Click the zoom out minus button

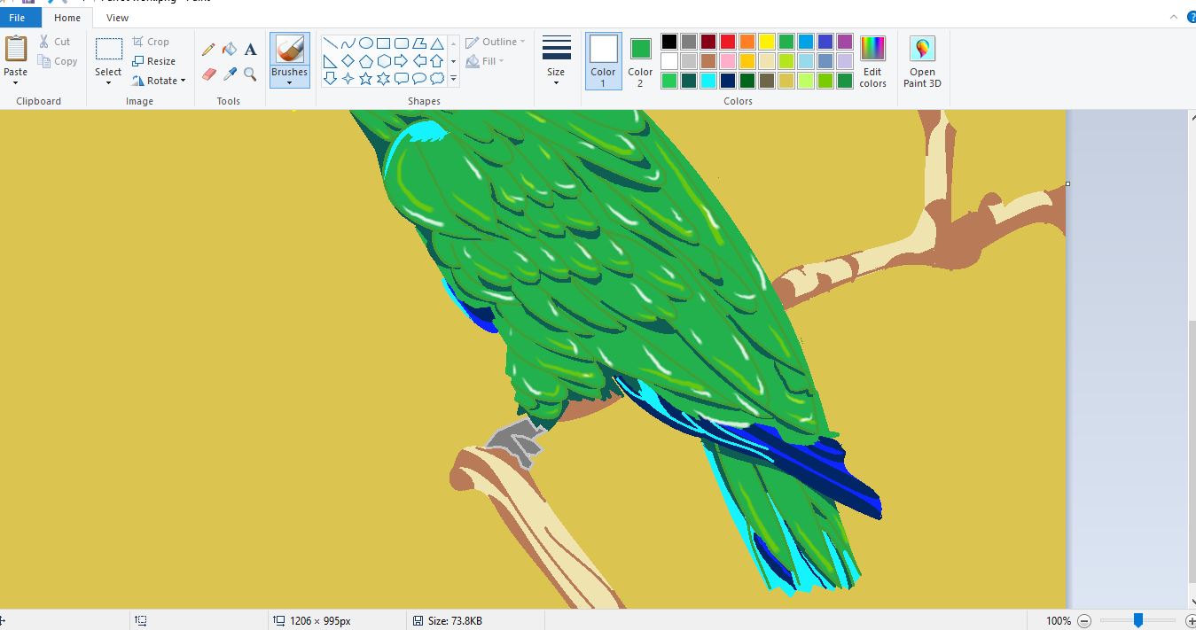coord(1084,621)
